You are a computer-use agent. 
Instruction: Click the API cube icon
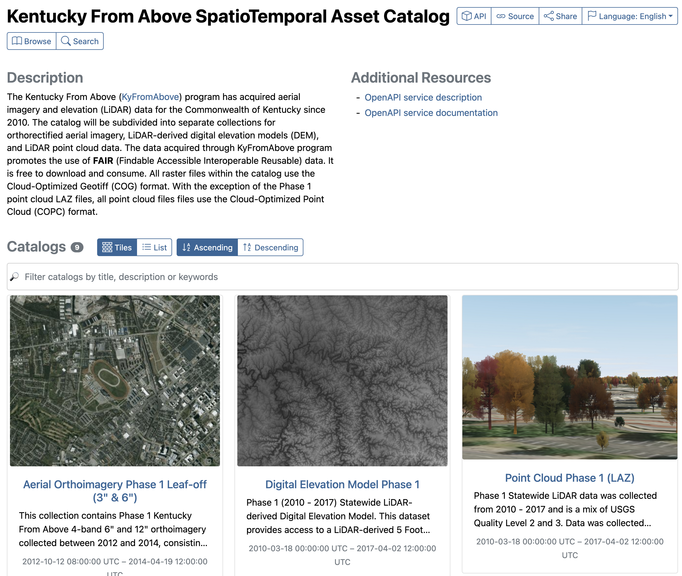(x=466, y=16)
